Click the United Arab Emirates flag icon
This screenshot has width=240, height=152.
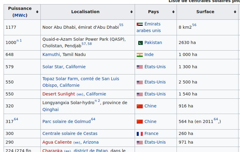140,24
